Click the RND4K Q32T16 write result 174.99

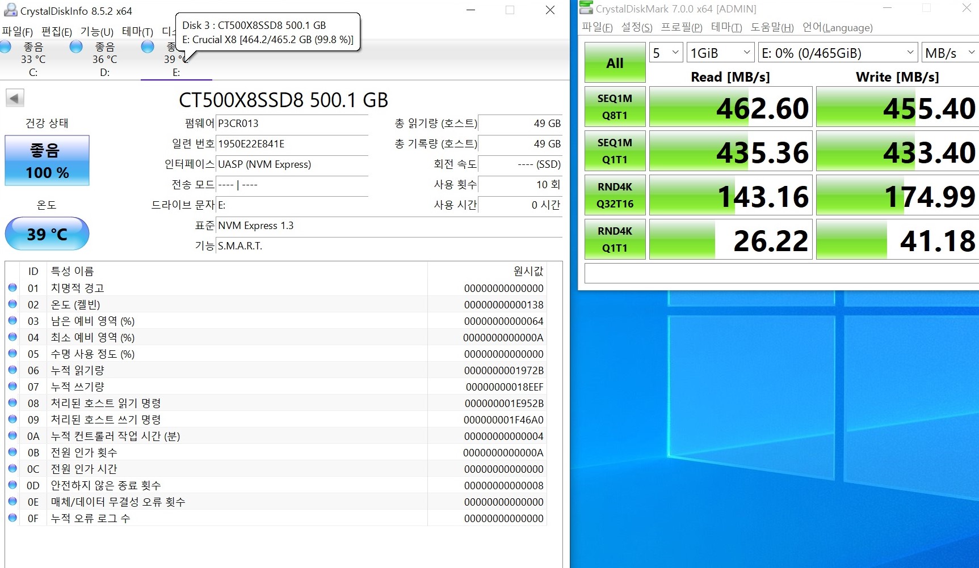pos(897,195)
